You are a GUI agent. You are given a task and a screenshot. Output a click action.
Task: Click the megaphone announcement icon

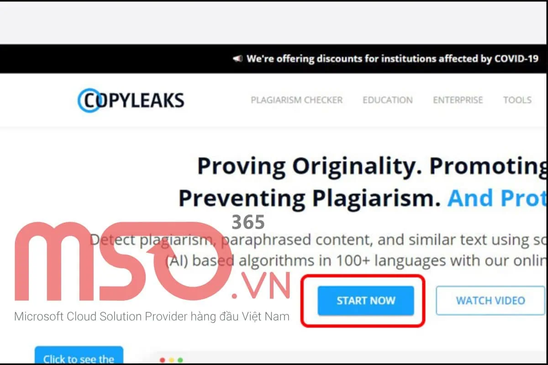tap(237, 59)
